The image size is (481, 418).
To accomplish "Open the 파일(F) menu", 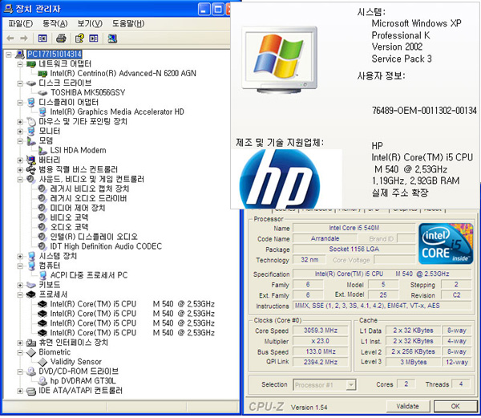I will click(x=20, y=23).
